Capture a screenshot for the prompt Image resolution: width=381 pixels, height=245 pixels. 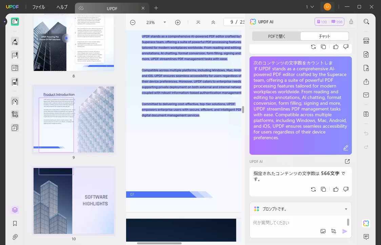(x=334, y=231)
